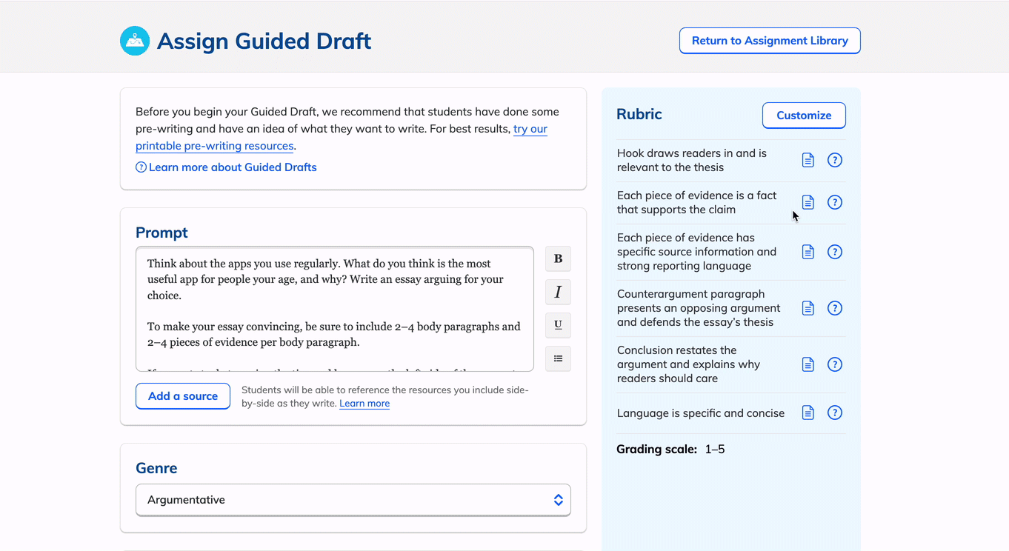
Task: Click inside the Prompt text area
Action: click(x=335, y=309)
